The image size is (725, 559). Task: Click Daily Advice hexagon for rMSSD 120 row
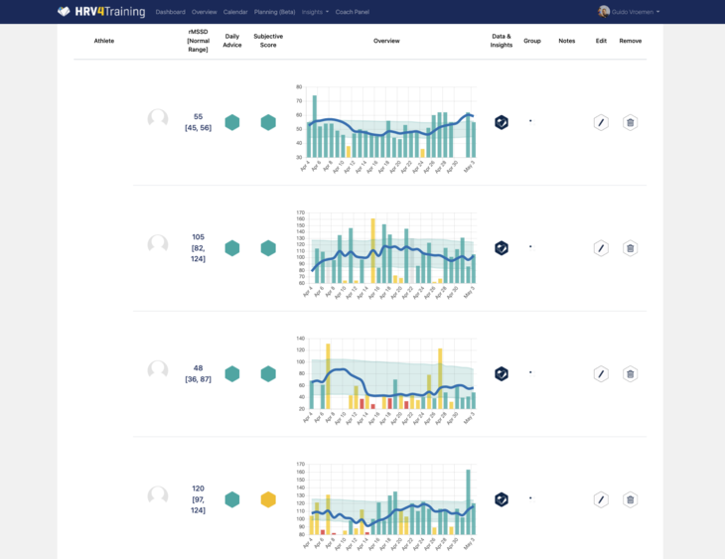[232, 499]
